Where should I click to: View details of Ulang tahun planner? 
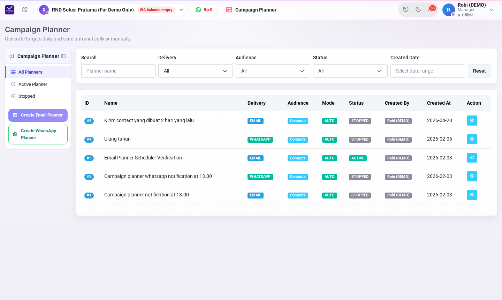point(472,139)
